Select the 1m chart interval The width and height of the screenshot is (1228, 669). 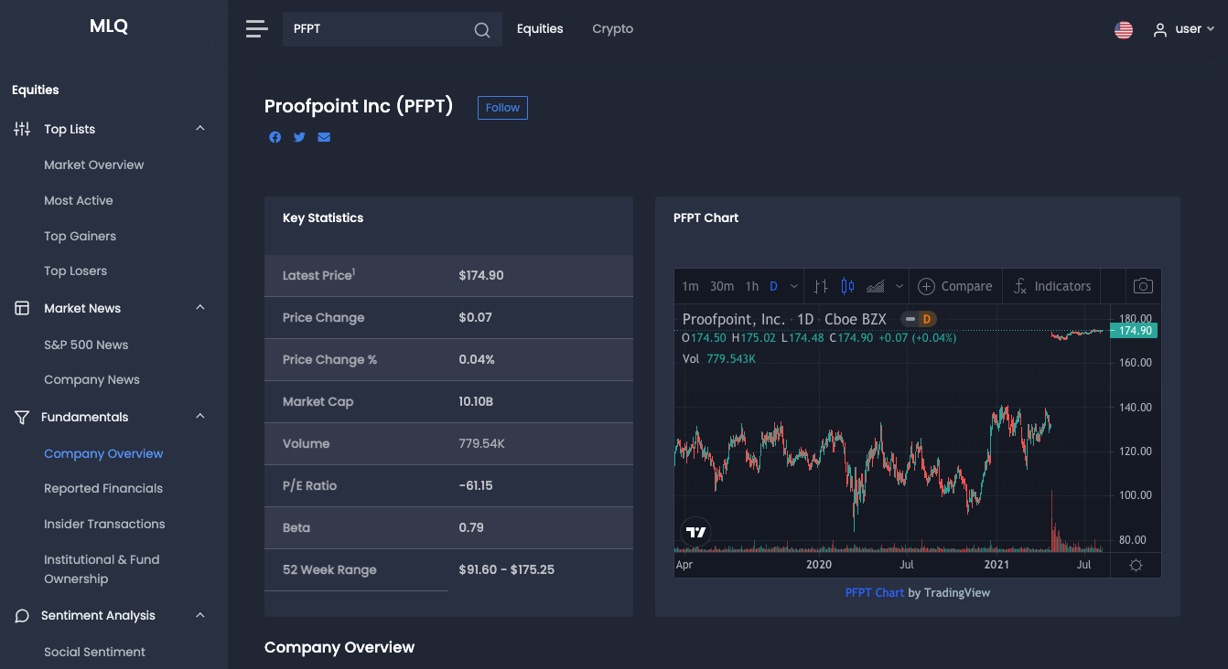click(690, 286)
